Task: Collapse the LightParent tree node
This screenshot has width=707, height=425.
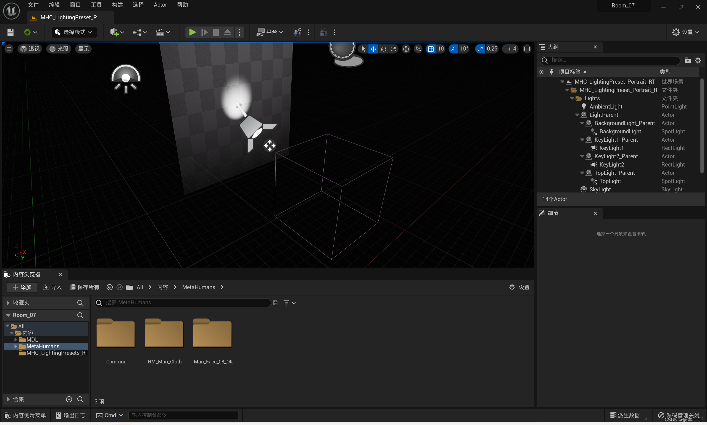Action: [x=577, y=115]
